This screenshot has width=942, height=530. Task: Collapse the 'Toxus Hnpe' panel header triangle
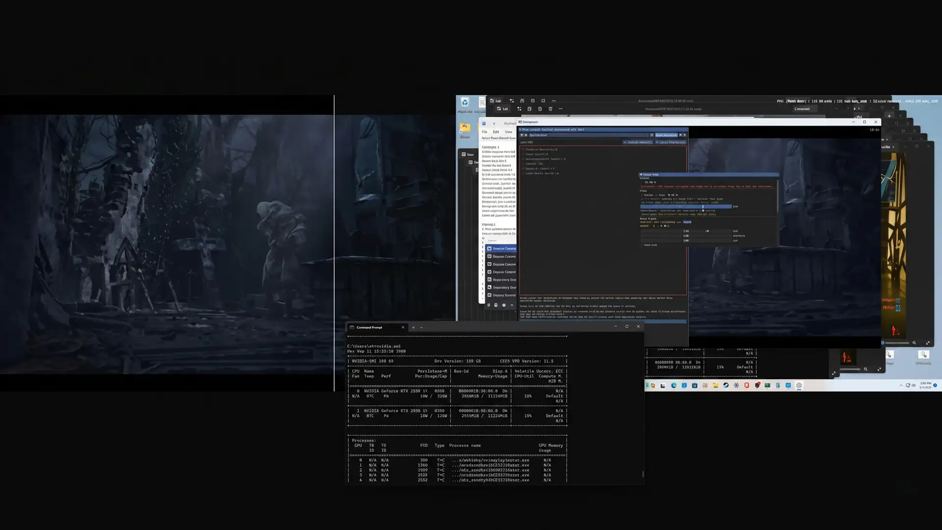click(x=641, y=174)
